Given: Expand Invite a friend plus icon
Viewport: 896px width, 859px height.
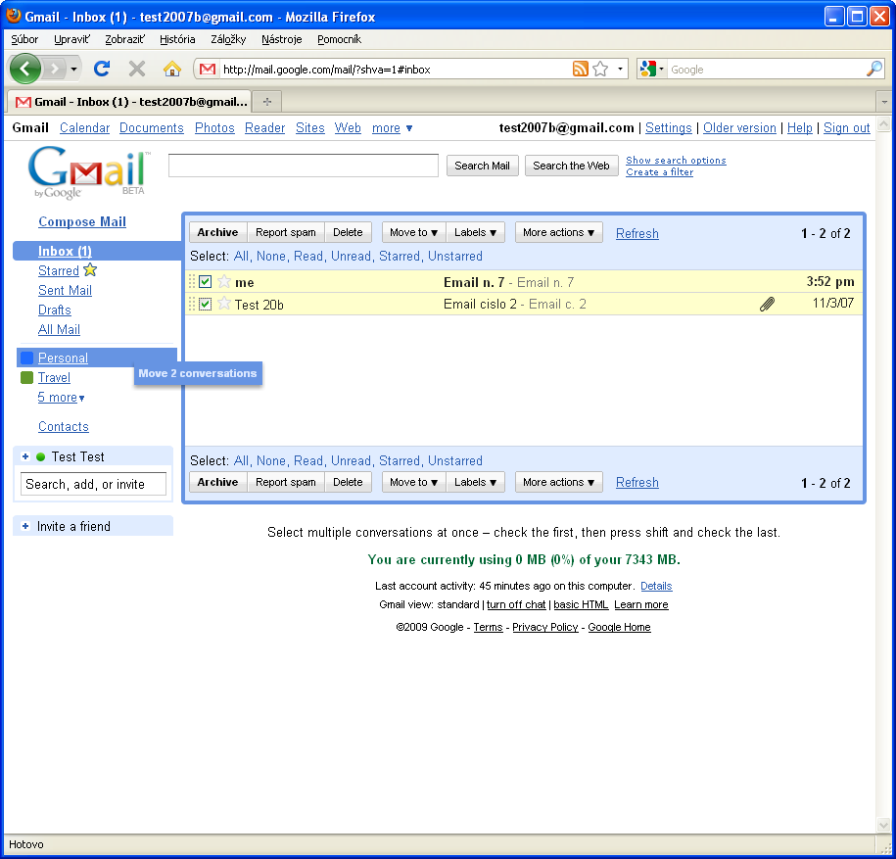Looking at the screenshot, I should [x=25, y=526].
